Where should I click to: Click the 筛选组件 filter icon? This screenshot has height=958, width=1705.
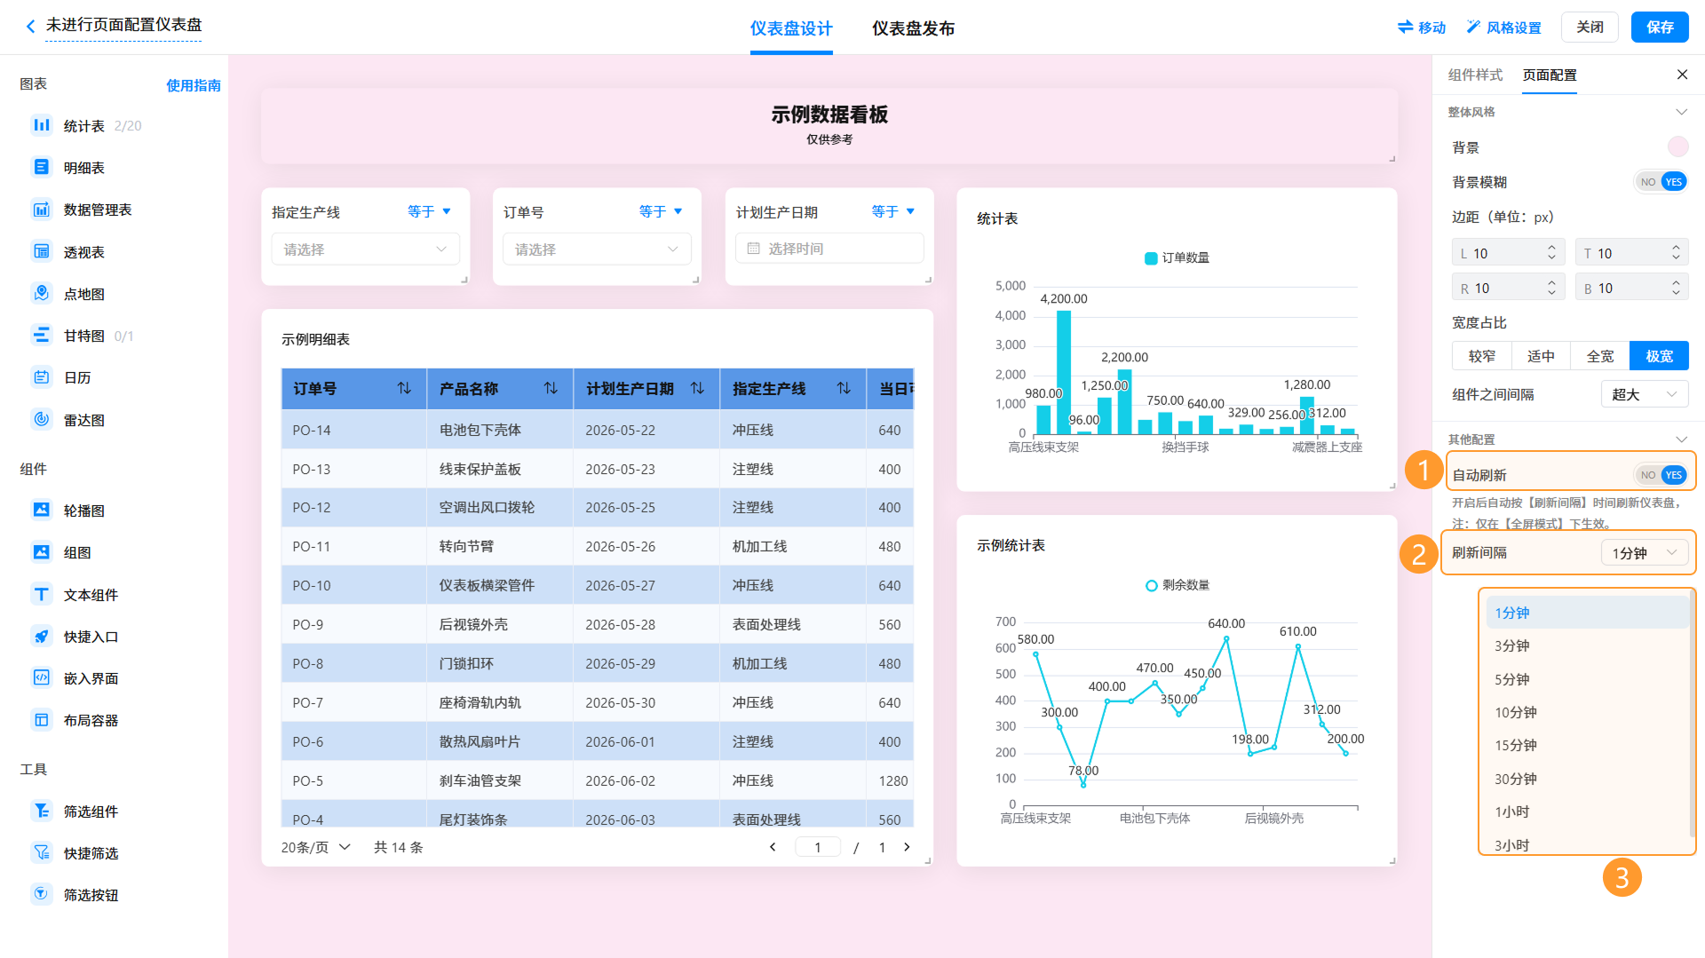(x=41, y=811)
